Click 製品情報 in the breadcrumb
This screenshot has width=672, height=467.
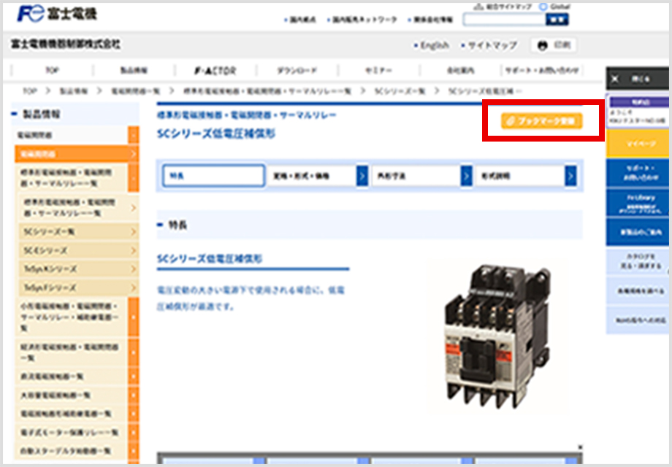coord(73,91)
